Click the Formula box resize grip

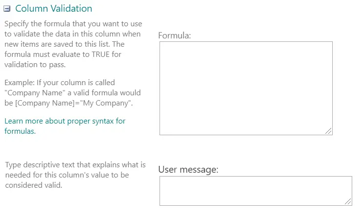[x=328, y=130]
